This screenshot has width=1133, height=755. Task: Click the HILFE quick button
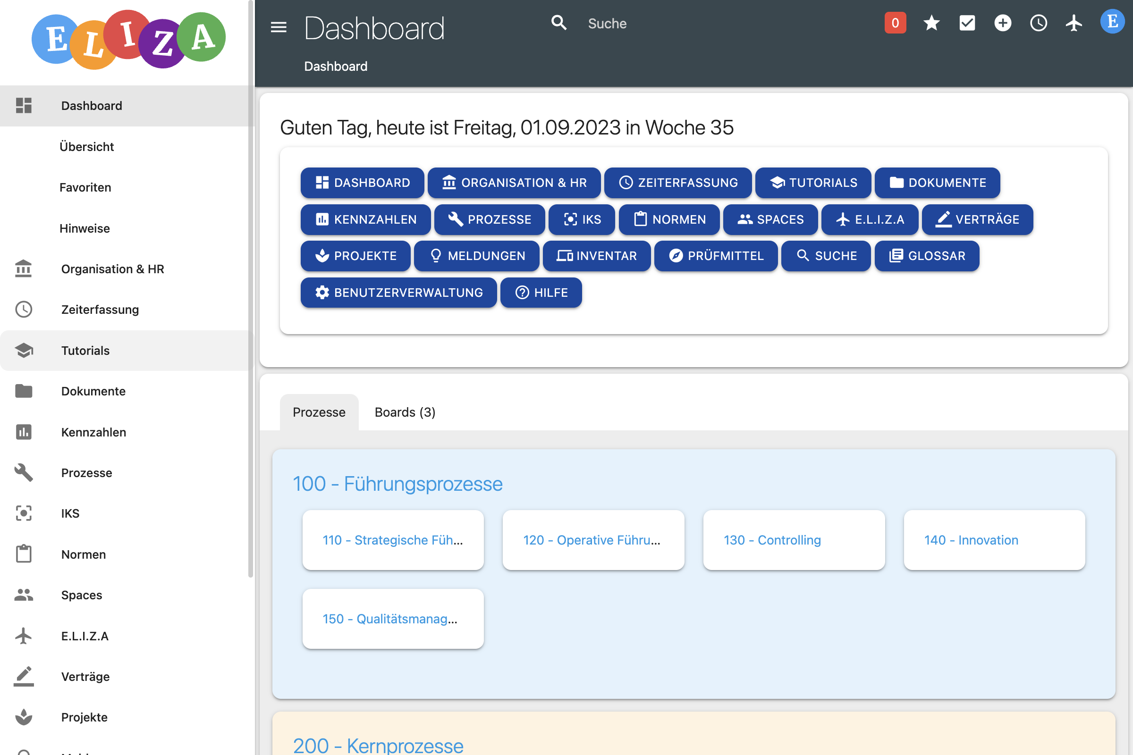(x=541, y=293)
